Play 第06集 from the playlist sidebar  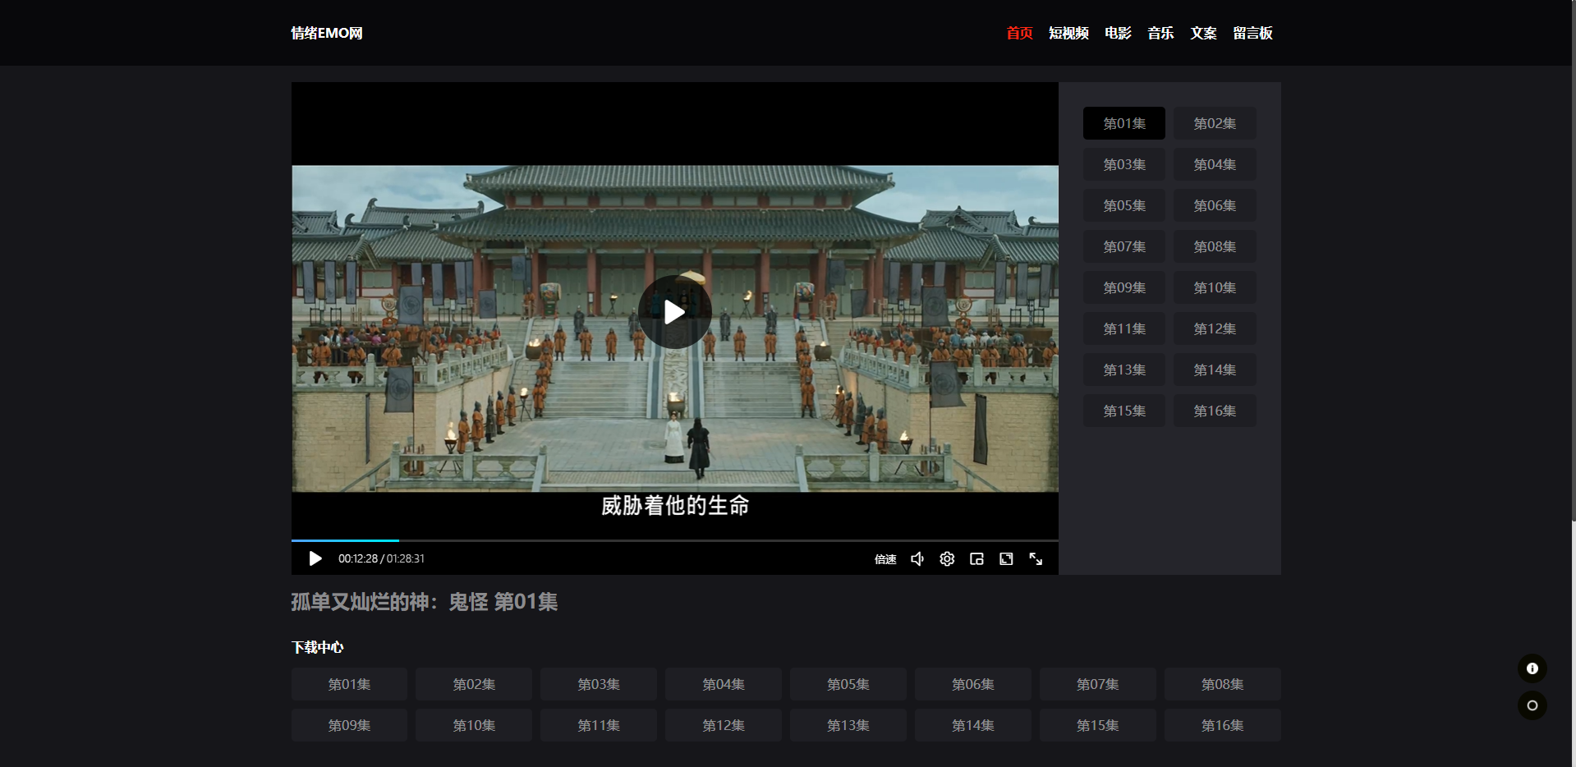click(1215, 205)
